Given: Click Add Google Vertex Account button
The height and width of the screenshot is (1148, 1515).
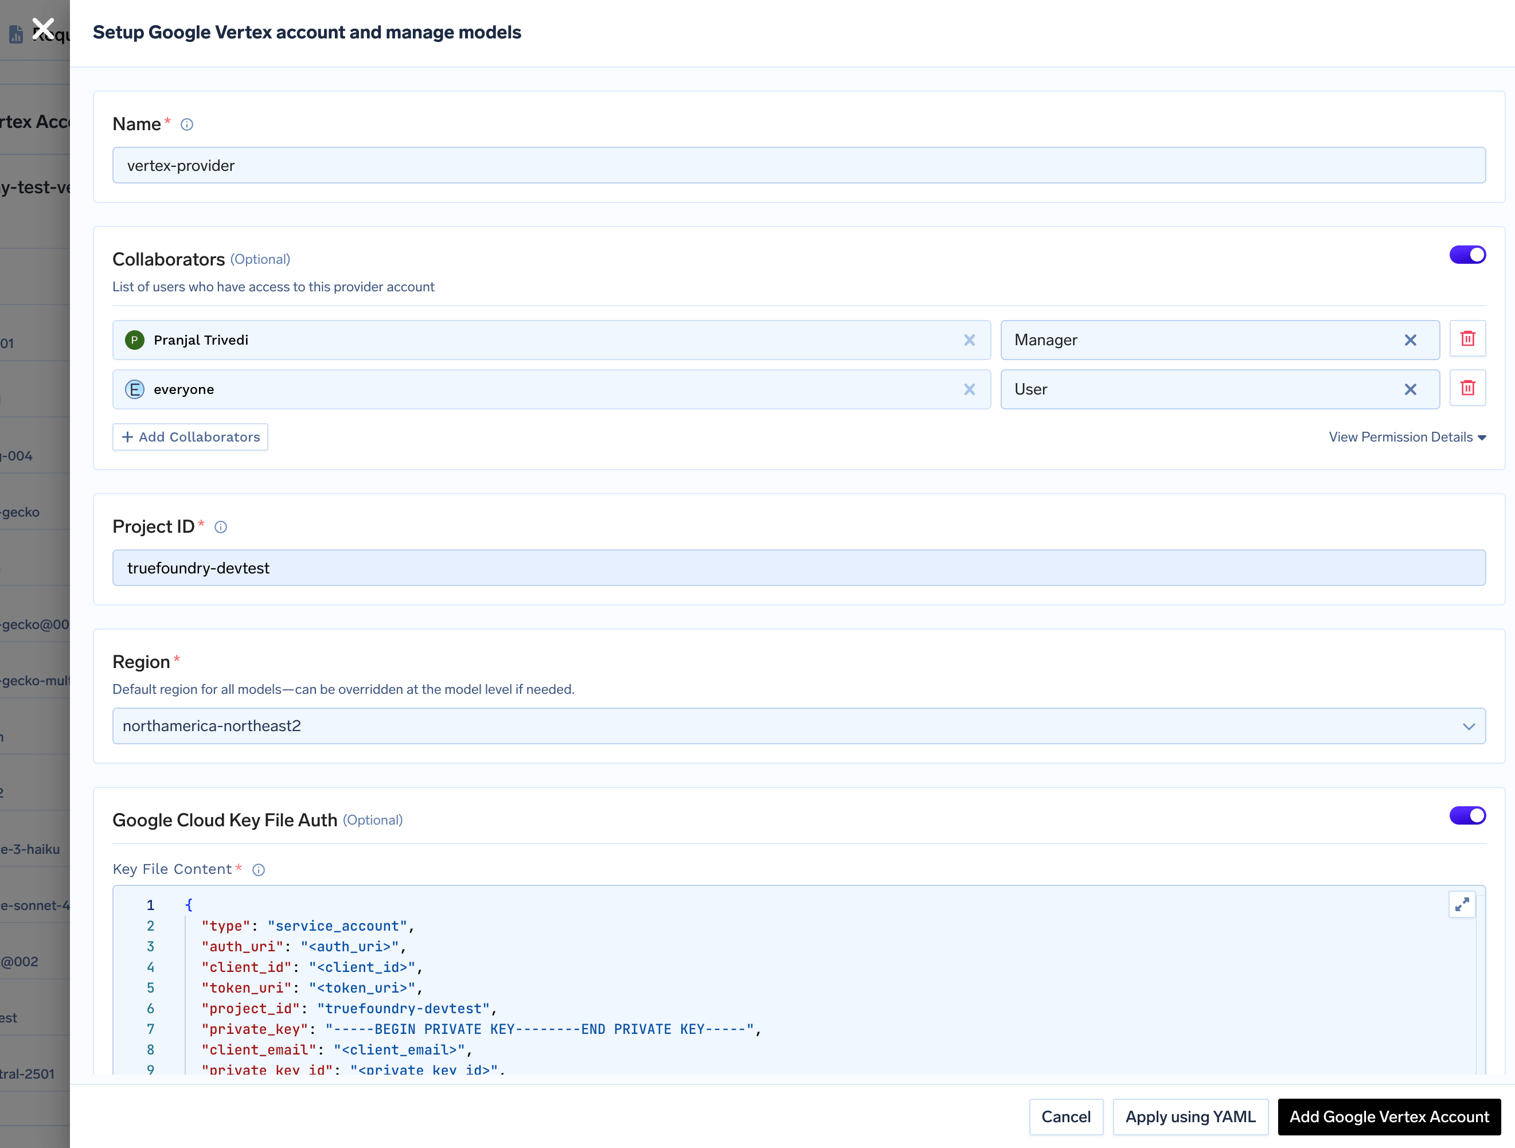Looking at the screenshot, I should 1388,1116.
